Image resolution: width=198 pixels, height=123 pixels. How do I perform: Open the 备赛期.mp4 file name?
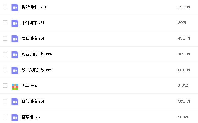point(31,117)
